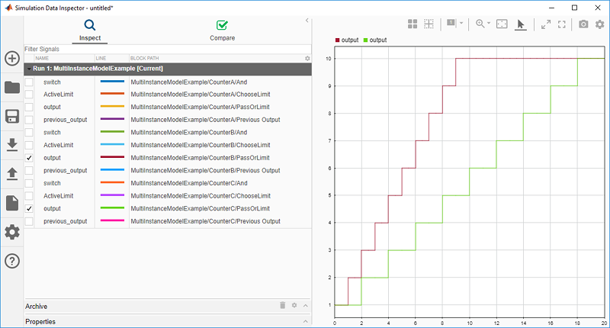The height and width of the screenshot is (328, 610).
Task: Expand the Archive section chevron
Action: pyautogui.click(x=306, y=306)
